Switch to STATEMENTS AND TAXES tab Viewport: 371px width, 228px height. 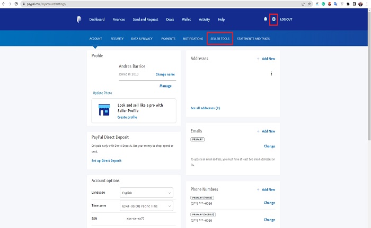[253, 39]
